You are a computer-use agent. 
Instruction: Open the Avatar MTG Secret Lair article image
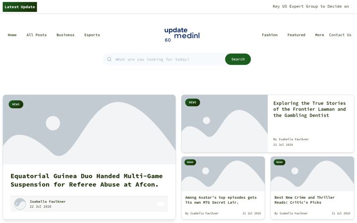pos(223,174)
